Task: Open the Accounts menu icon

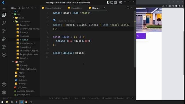Action: click(x=4, y=84)
